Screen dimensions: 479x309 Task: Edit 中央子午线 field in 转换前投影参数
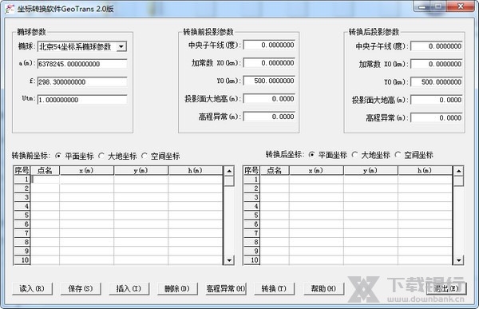(269, 46)
